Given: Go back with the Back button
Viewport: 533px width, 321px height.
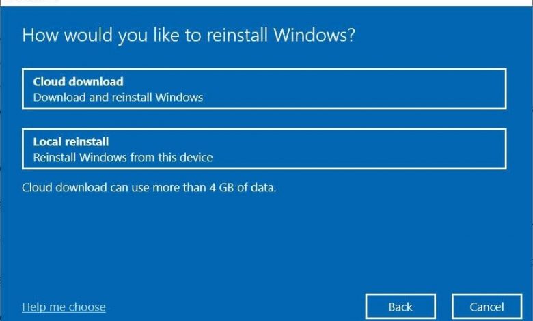Looking at the screenshot, I should click(400, 307).
